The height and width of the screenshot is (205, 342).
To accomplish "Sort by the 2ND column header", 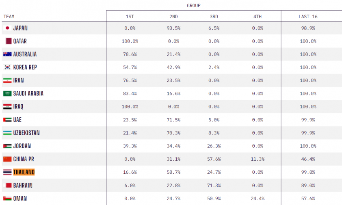I will (x=173, y=17).
